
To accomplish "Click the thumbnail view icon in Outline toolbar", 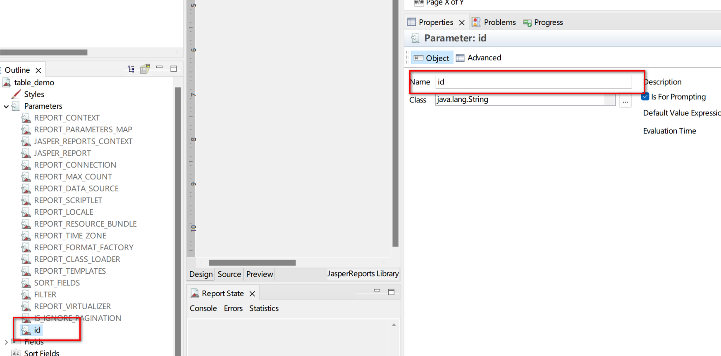I will pyautogui.click(x=145, y=69).
